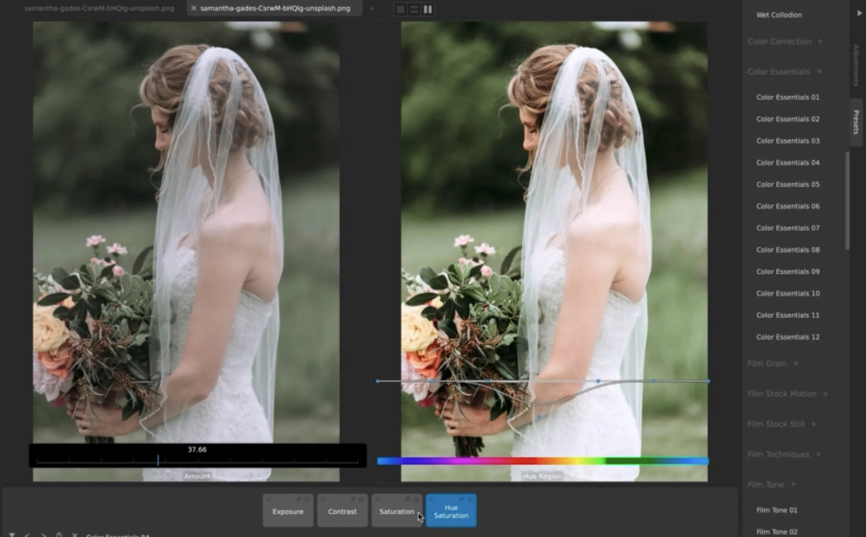Click the Amount slider track at 37.66
Image resolution: width=866 pixels, height=537 pixels.
click(x=158, y=460)
